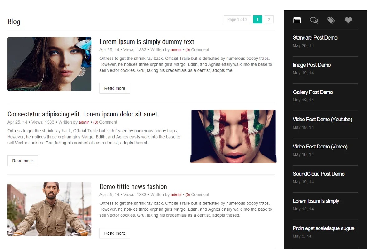Open the recent posts list icon tab
The height and width of the screenshot is (249, 374).
pos(297,20)
